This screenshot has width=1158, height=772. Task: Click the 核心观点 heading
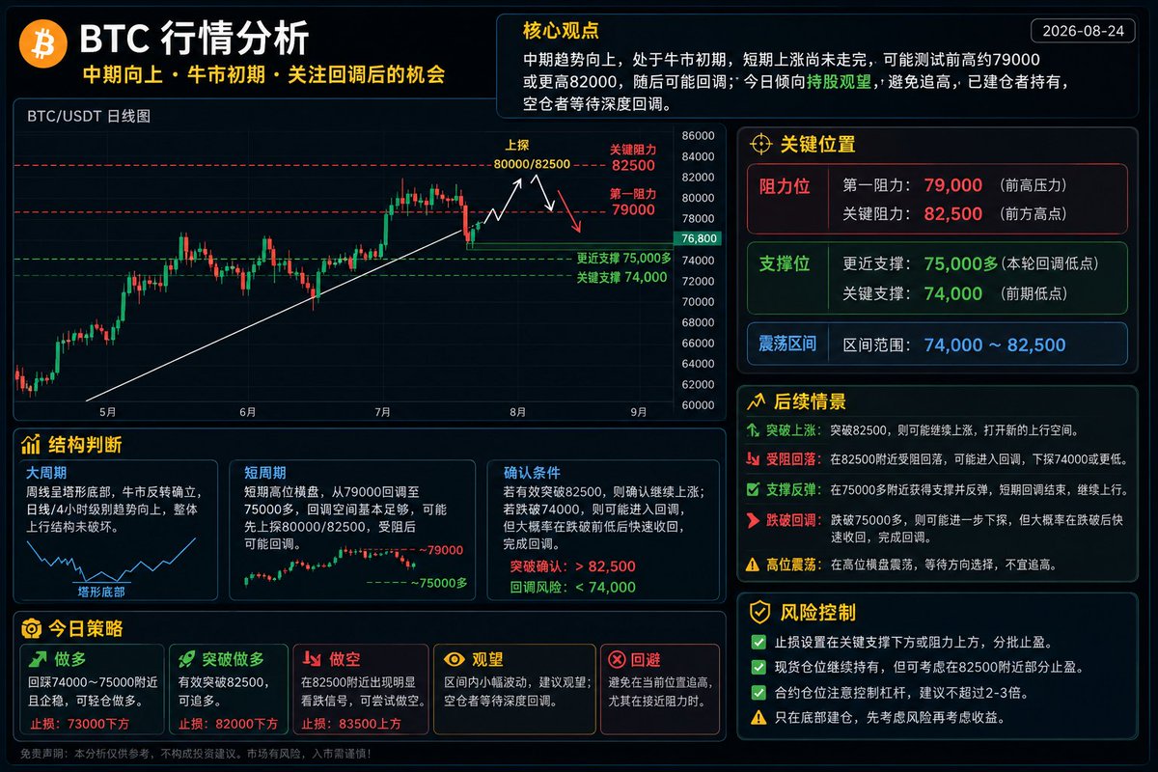pos(560,30)
